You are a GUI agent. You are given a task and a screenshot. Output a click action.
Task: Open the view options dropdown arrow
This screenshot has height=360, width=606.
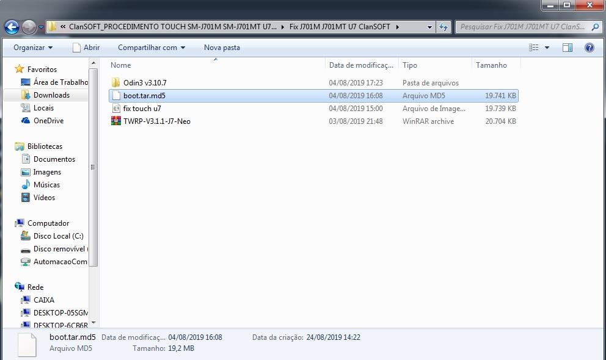[547, 48]
